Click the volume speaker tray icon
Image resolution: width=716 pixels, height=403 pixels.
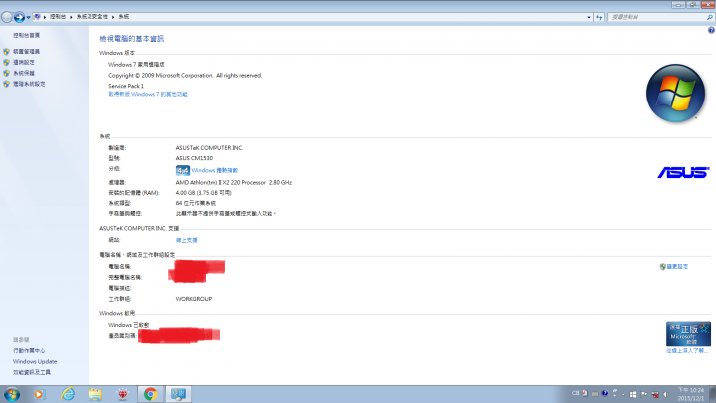pyautogui.click(x=666, y=394)
